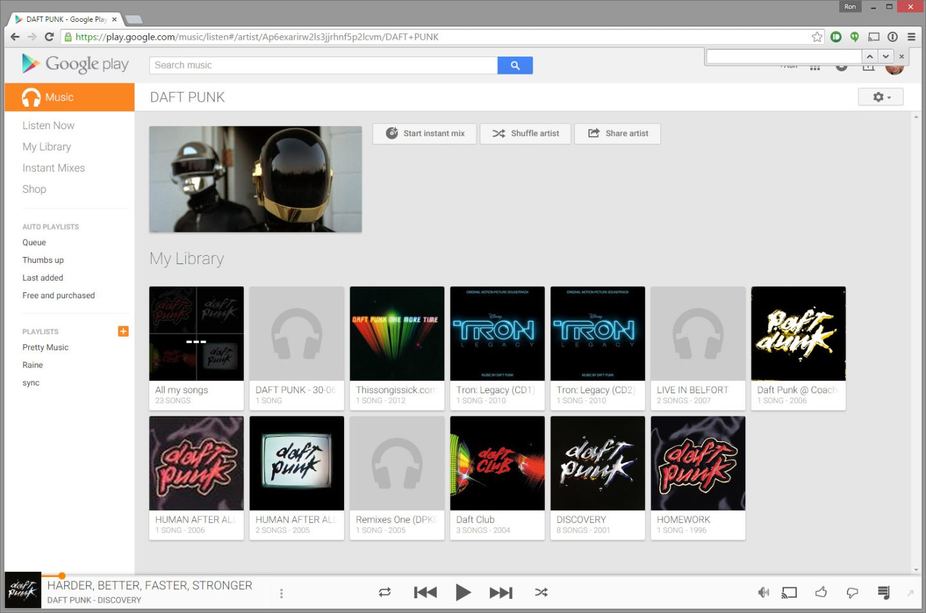Screen dimensions: 926x613
Task: Click the Shuffle artist button
Action: 525,134
